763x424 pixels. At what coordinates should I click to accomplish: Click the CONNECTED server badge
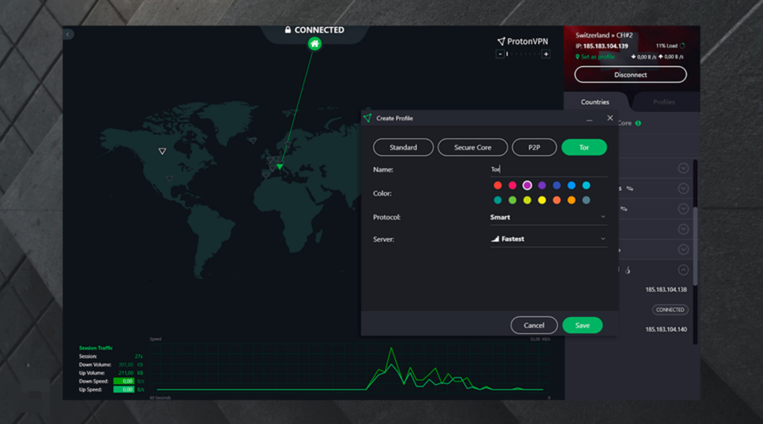coord(670,310)
